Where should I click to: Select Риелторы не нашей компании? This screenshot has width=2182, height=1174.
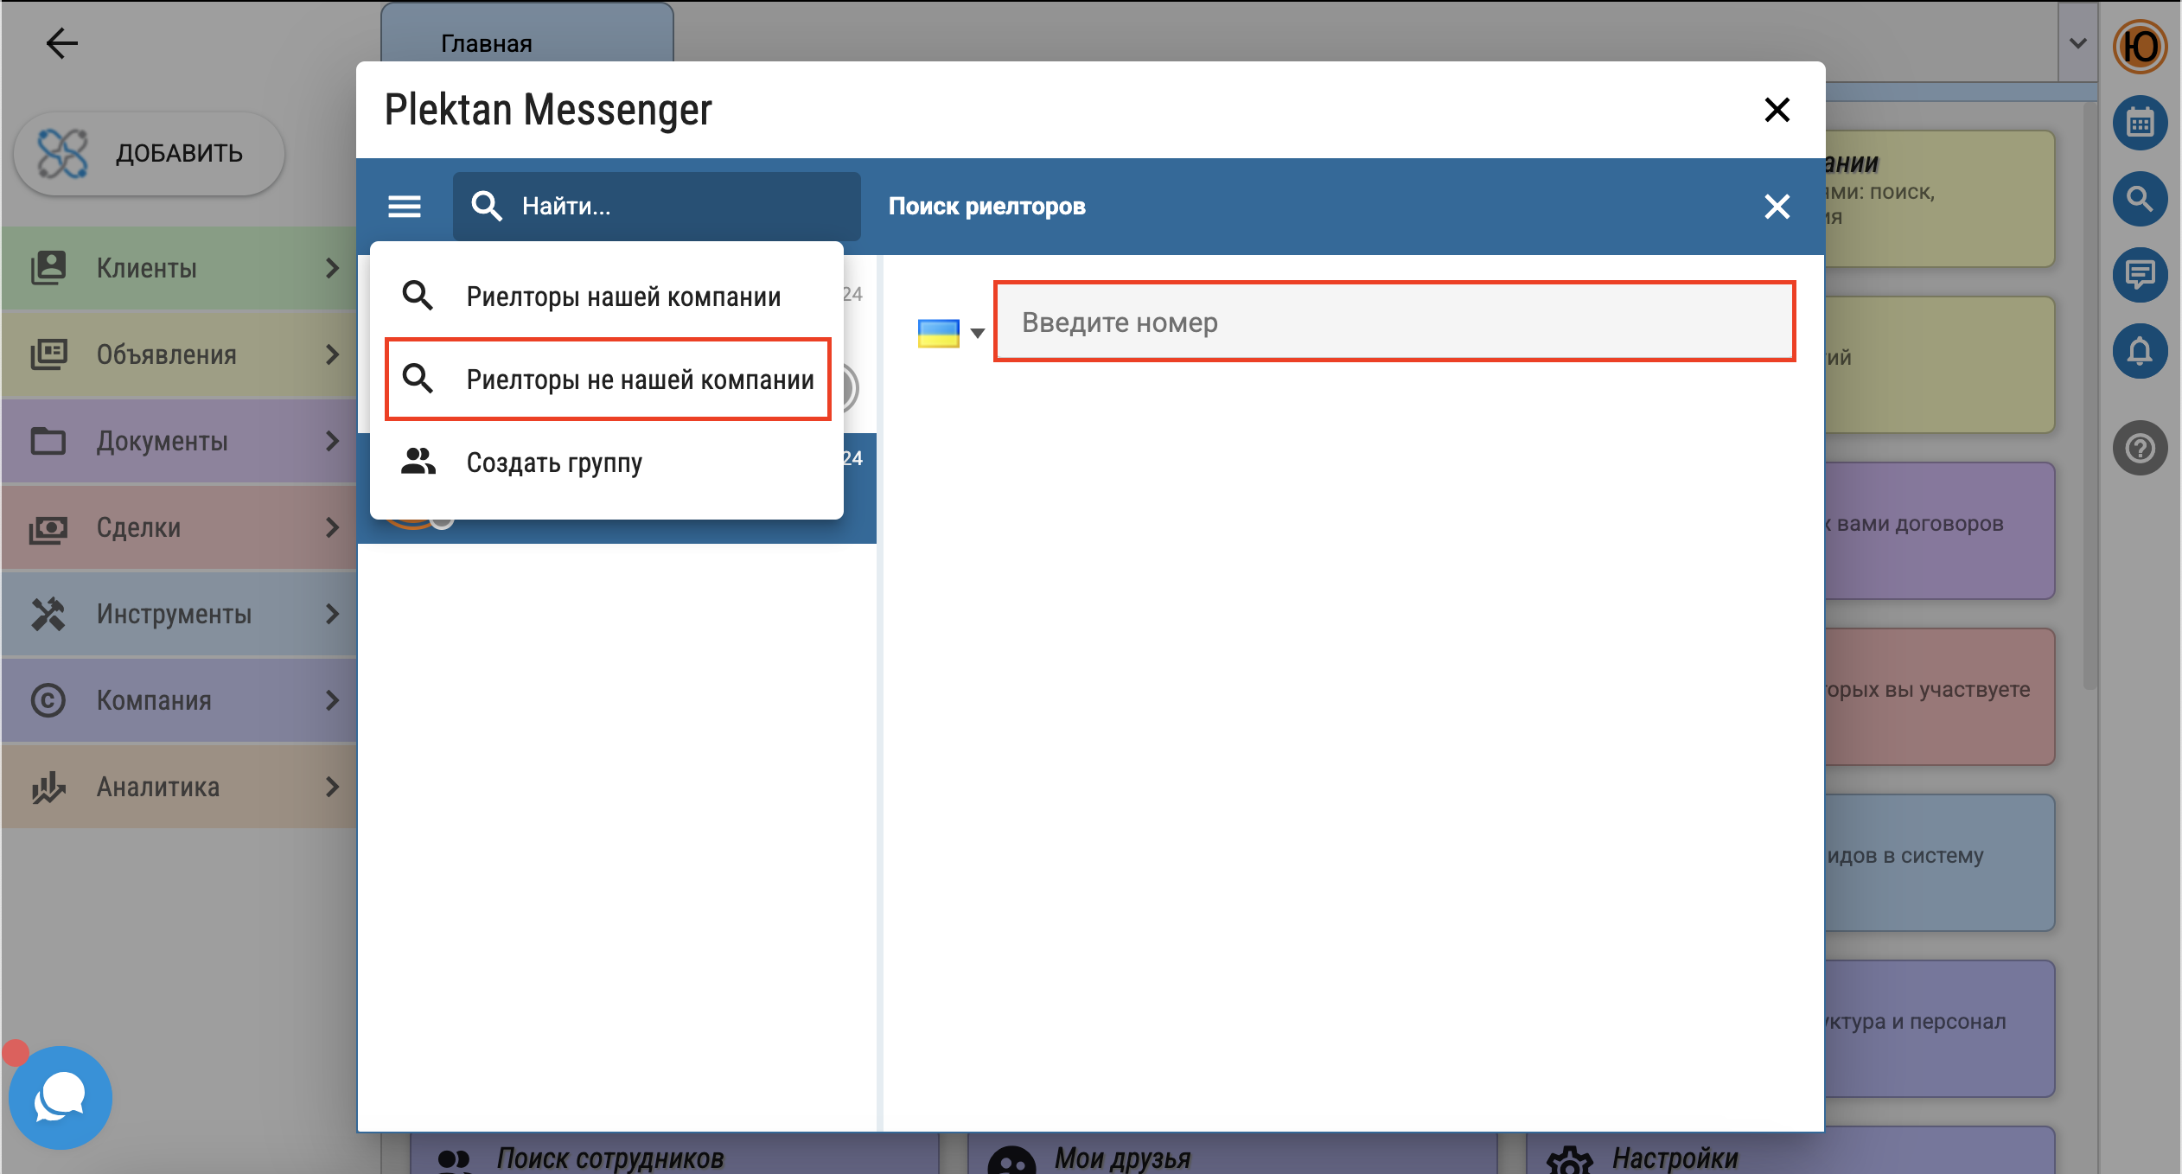[x=607, y=380]
